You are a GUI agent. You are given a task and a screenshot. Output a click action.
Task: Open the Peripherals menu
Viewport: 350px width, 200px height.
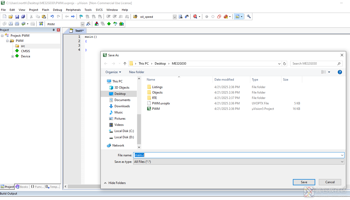click(73, 10)
